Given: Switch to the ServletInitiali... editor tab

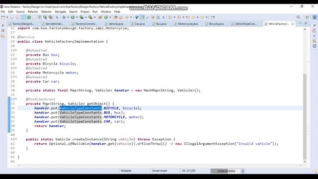Looking at the screenshot, I should tap(53, 24).
